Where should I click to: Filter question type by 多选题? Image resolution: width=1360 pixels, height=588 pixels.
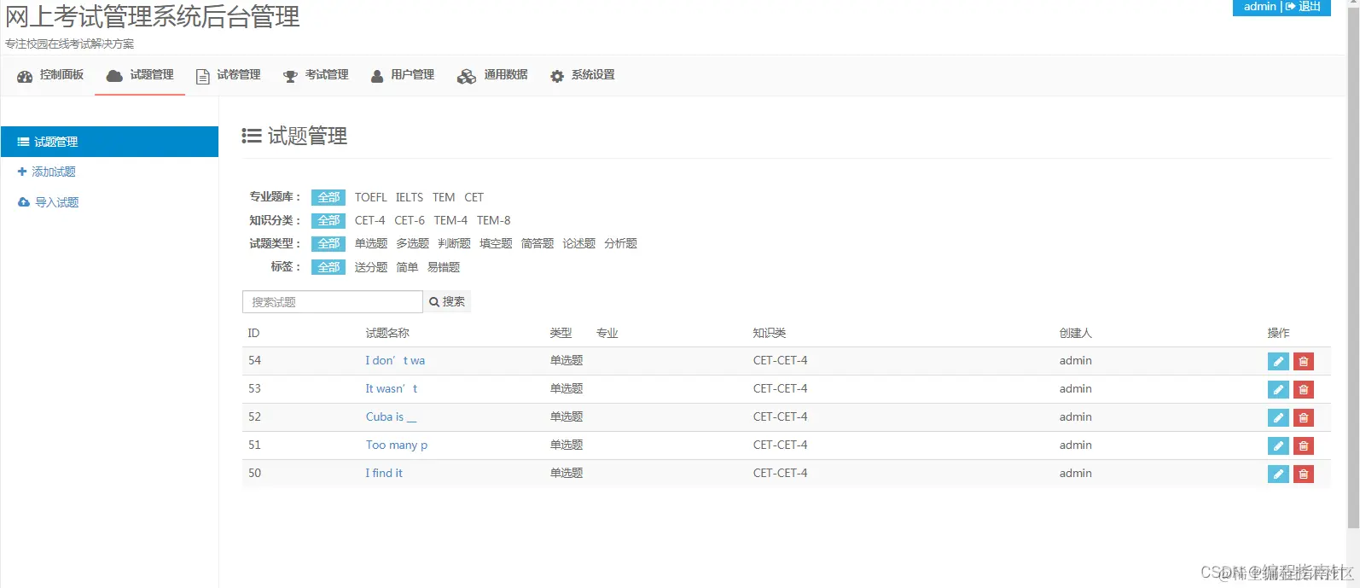pos(412,243)
